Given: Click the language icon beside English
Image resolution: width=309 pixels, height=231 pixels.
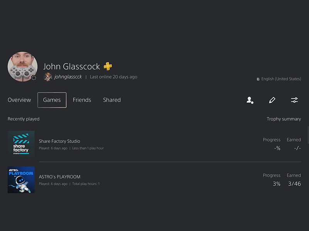Looking at the screenshot, I should [x=258, y=79].
